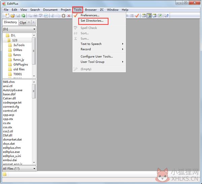Click the EditPlus app icon in title bar
Image resolution: width=202 pixels, height=184 pixels.
coord(4,4)
